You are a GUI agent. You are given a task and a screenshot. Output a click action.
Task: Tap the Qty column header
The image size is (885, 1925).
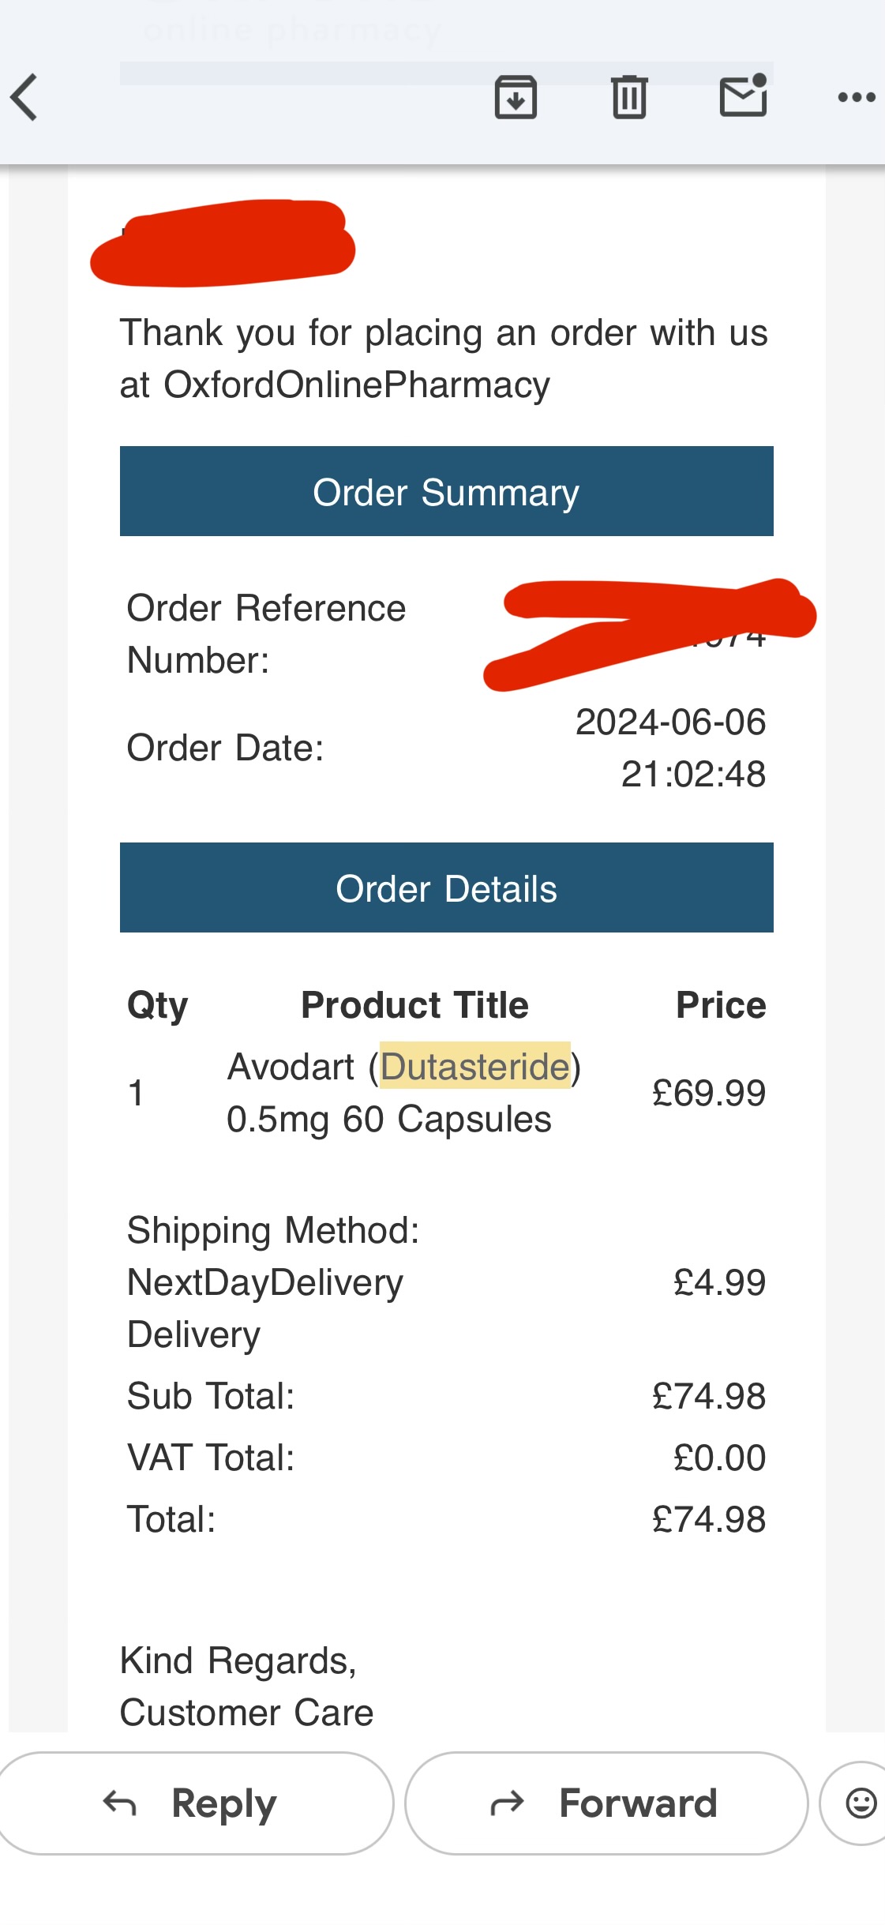157,1005
